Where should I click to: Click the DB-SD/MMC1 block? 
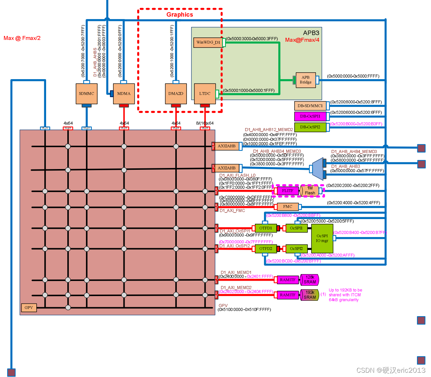pyautogui.click(x=310, y=106)
